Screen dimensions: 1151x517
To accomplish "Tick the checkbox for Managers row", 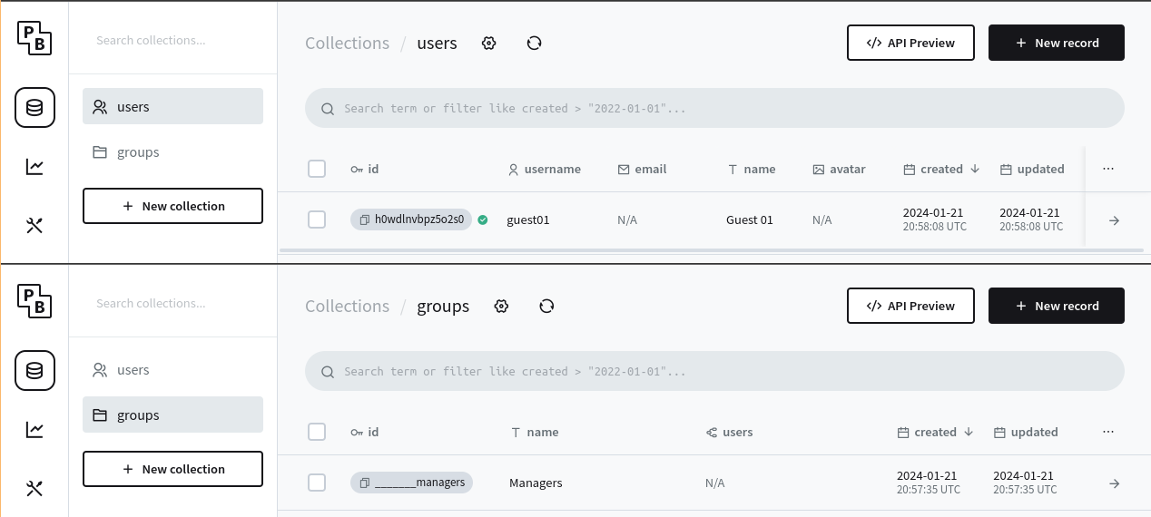I will [317, 483].
